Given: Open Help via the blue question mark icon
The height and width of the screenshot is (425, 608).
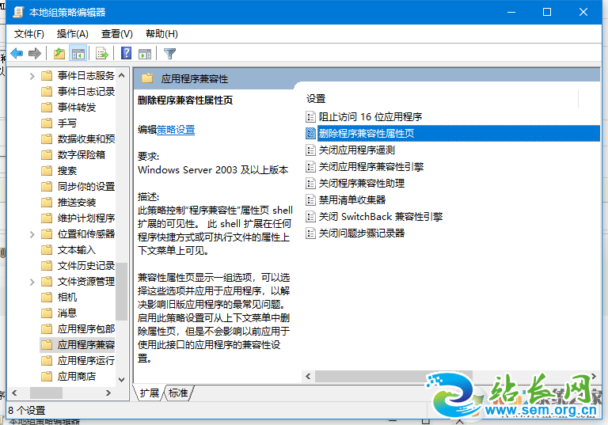Looking at the screenshot, I should [126, 54].
